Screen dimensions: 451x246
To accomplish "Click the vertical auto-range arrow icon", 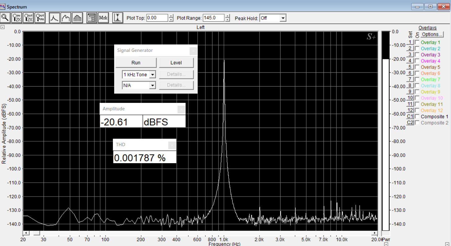I will [x=118, y=18].
